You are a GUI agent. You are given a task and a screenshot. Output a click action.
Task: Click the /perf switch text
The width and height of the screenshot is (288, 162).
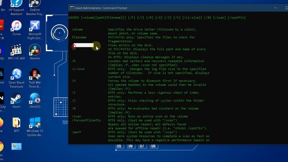click(x=76, y=132)
